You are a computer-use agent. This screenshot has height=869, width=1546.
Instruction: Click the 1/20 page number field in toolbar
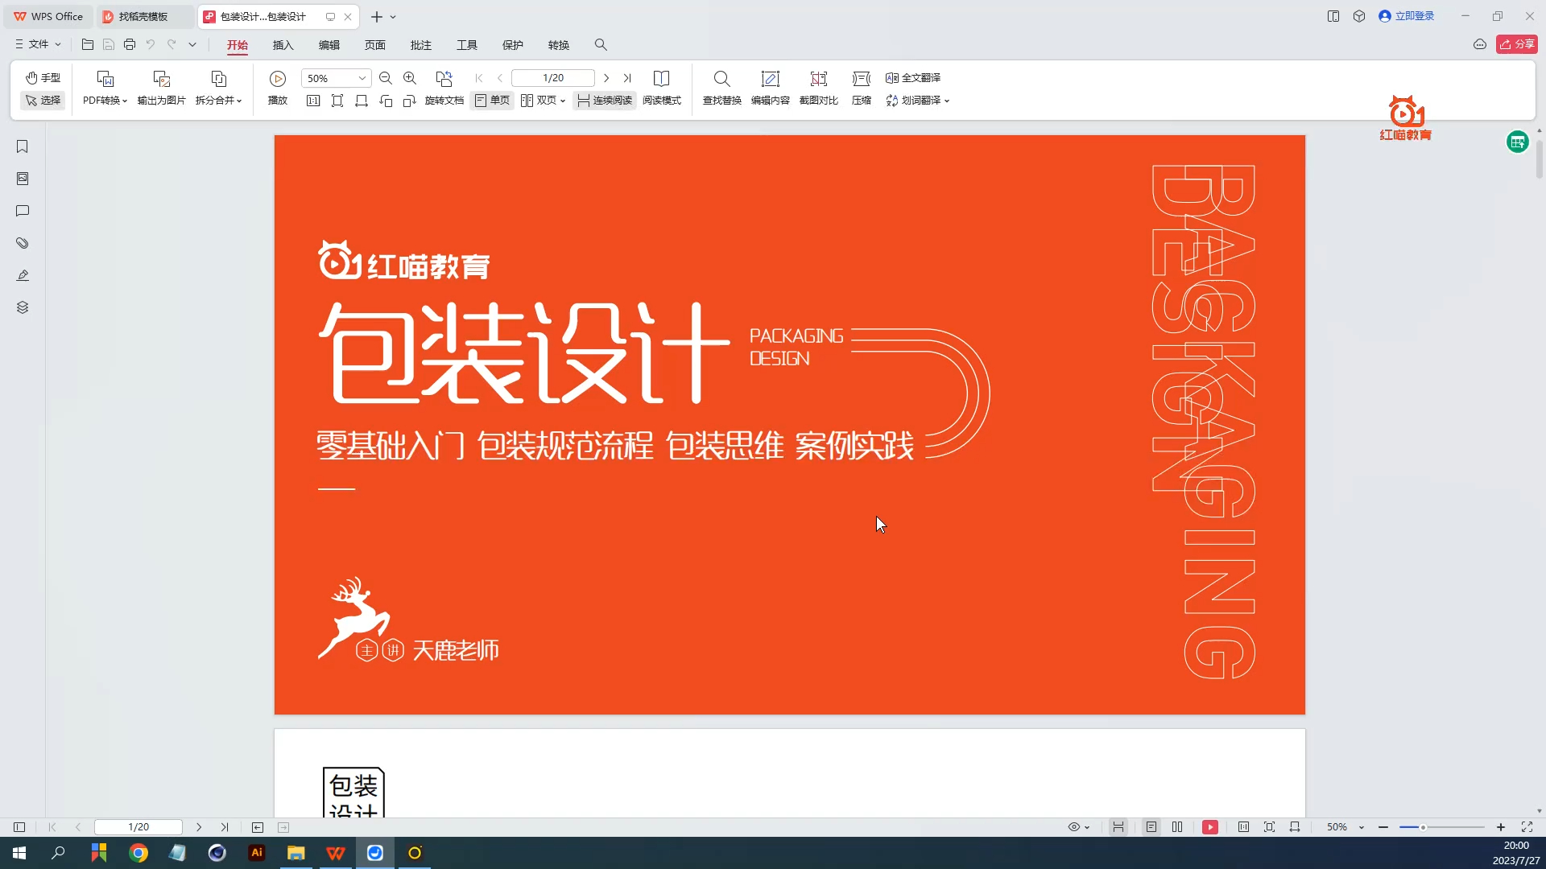pyautogui.click(x=553, y=78)
